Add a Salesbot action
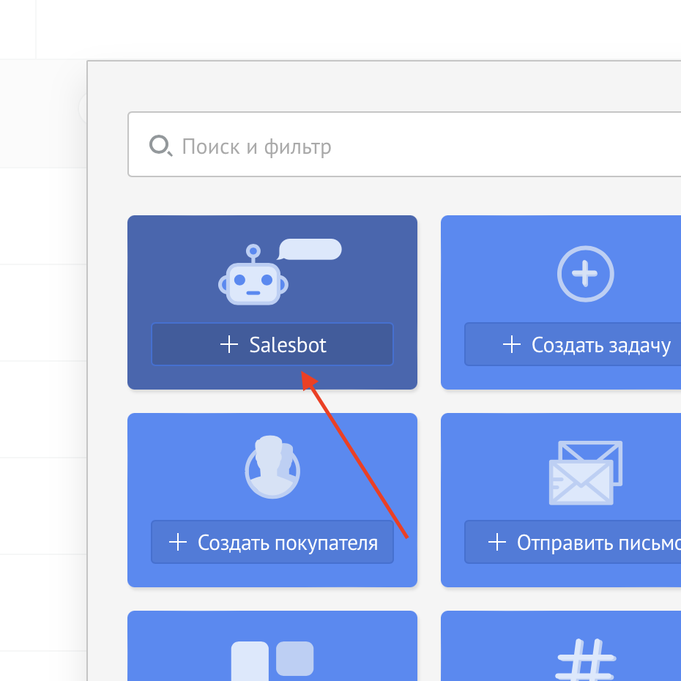 click(272, 344)
